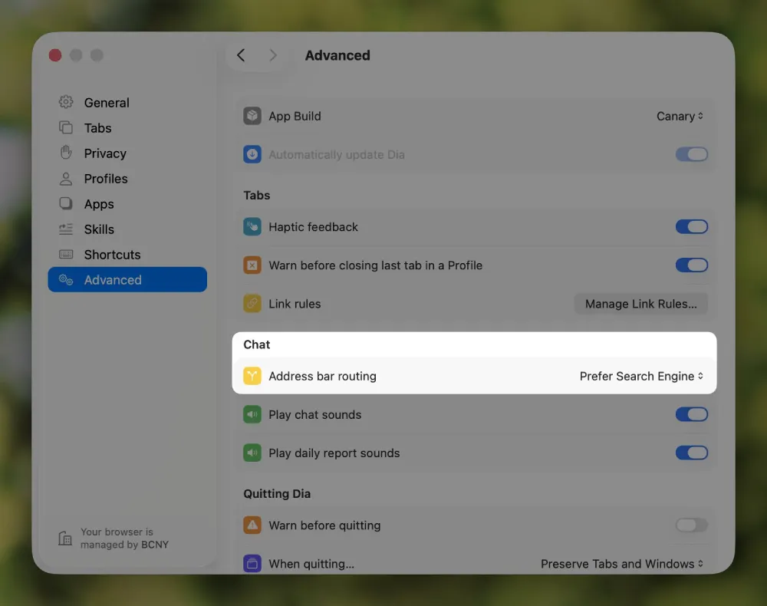Turn off Play chat sounds switch
The image size is (767, 606).
point(692,414)
